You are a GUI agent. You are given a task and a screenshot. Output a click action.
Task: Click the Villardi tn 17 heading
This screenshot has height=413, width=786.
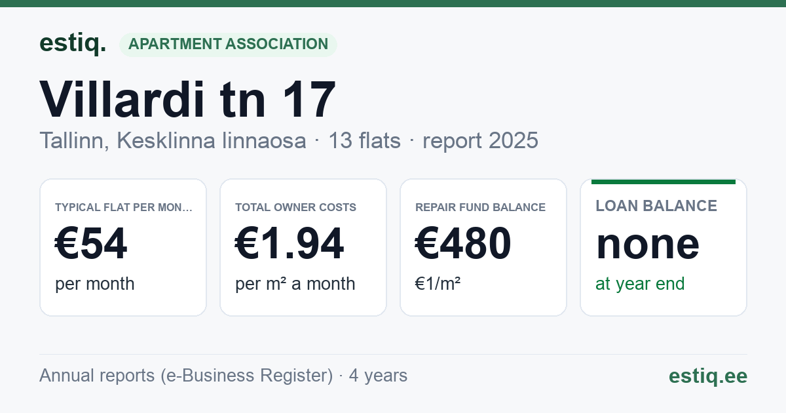(x=188, y=100)
